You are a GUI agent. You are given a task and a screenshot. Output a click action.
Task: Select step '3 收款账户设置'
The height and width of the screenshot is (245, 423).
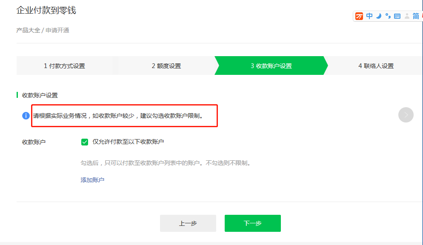[271, 66]
